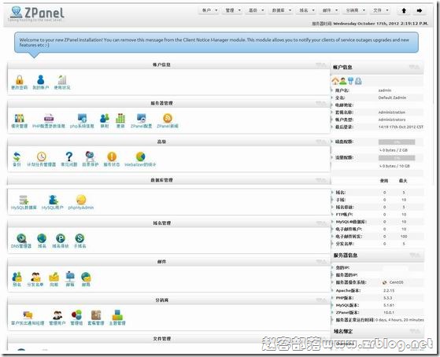The image size is (440, 357).
Task: Open the padlock change-password icon
Action: (20, 80)
